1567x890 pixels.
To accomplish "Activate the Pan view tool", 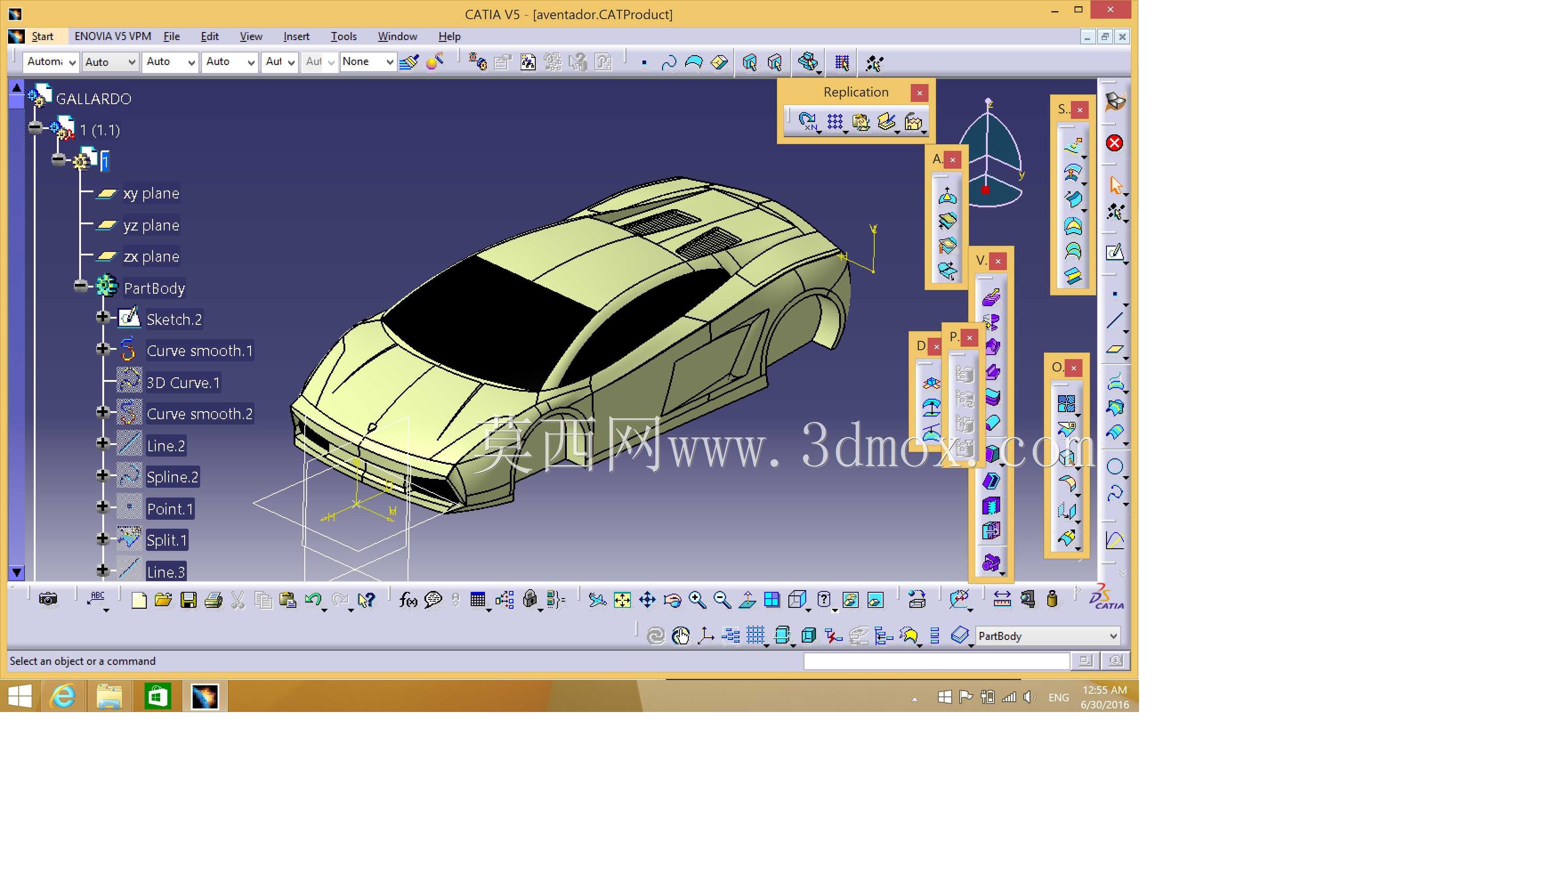I will click(646, 600).
